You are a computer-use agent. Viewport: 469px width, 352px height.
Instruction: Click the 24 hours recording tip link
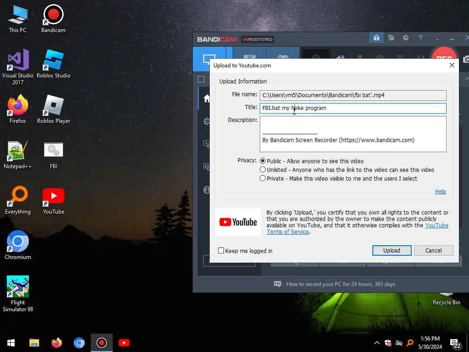tap(341, 284)
